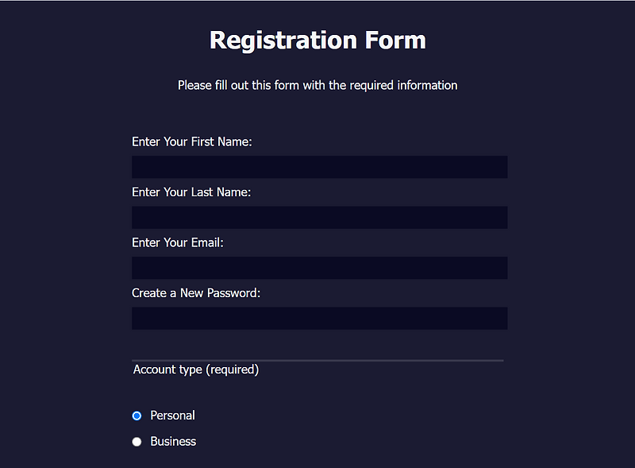Click the "Create a New Password:" label
The width and height of the screenshot is (635, 468).
(196, 293)
